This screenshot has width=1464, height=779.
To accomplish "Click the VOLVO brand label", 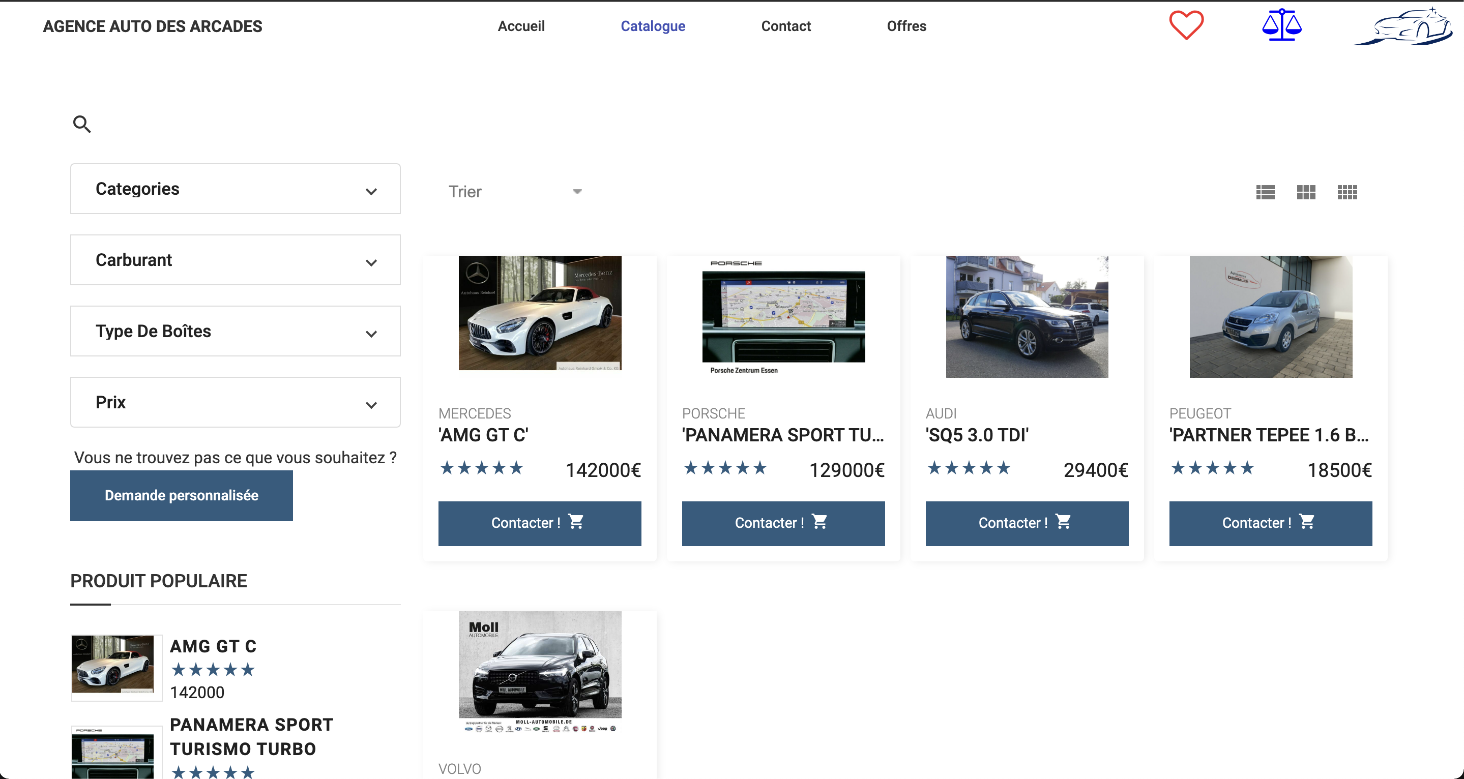I will tap(460, 769).
